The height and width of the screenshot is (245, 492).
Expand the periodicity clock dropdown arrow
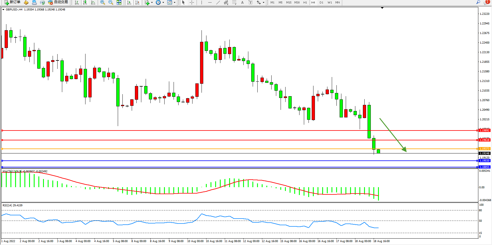[x=163, y=2]
